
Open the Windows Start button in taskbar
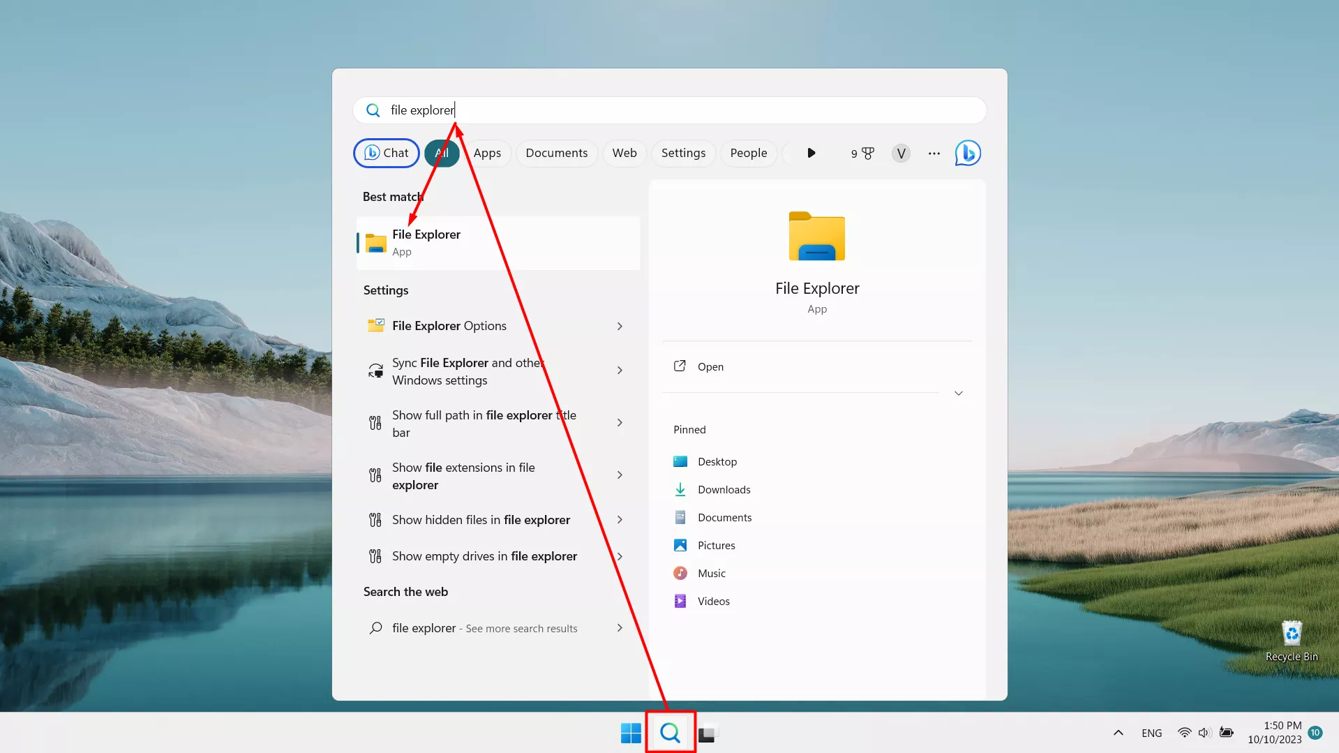[x=631, y=733]
